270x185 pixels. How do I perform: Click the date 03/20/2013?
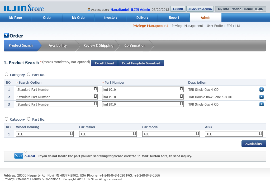pyautogui.click(x=160, y=10)
